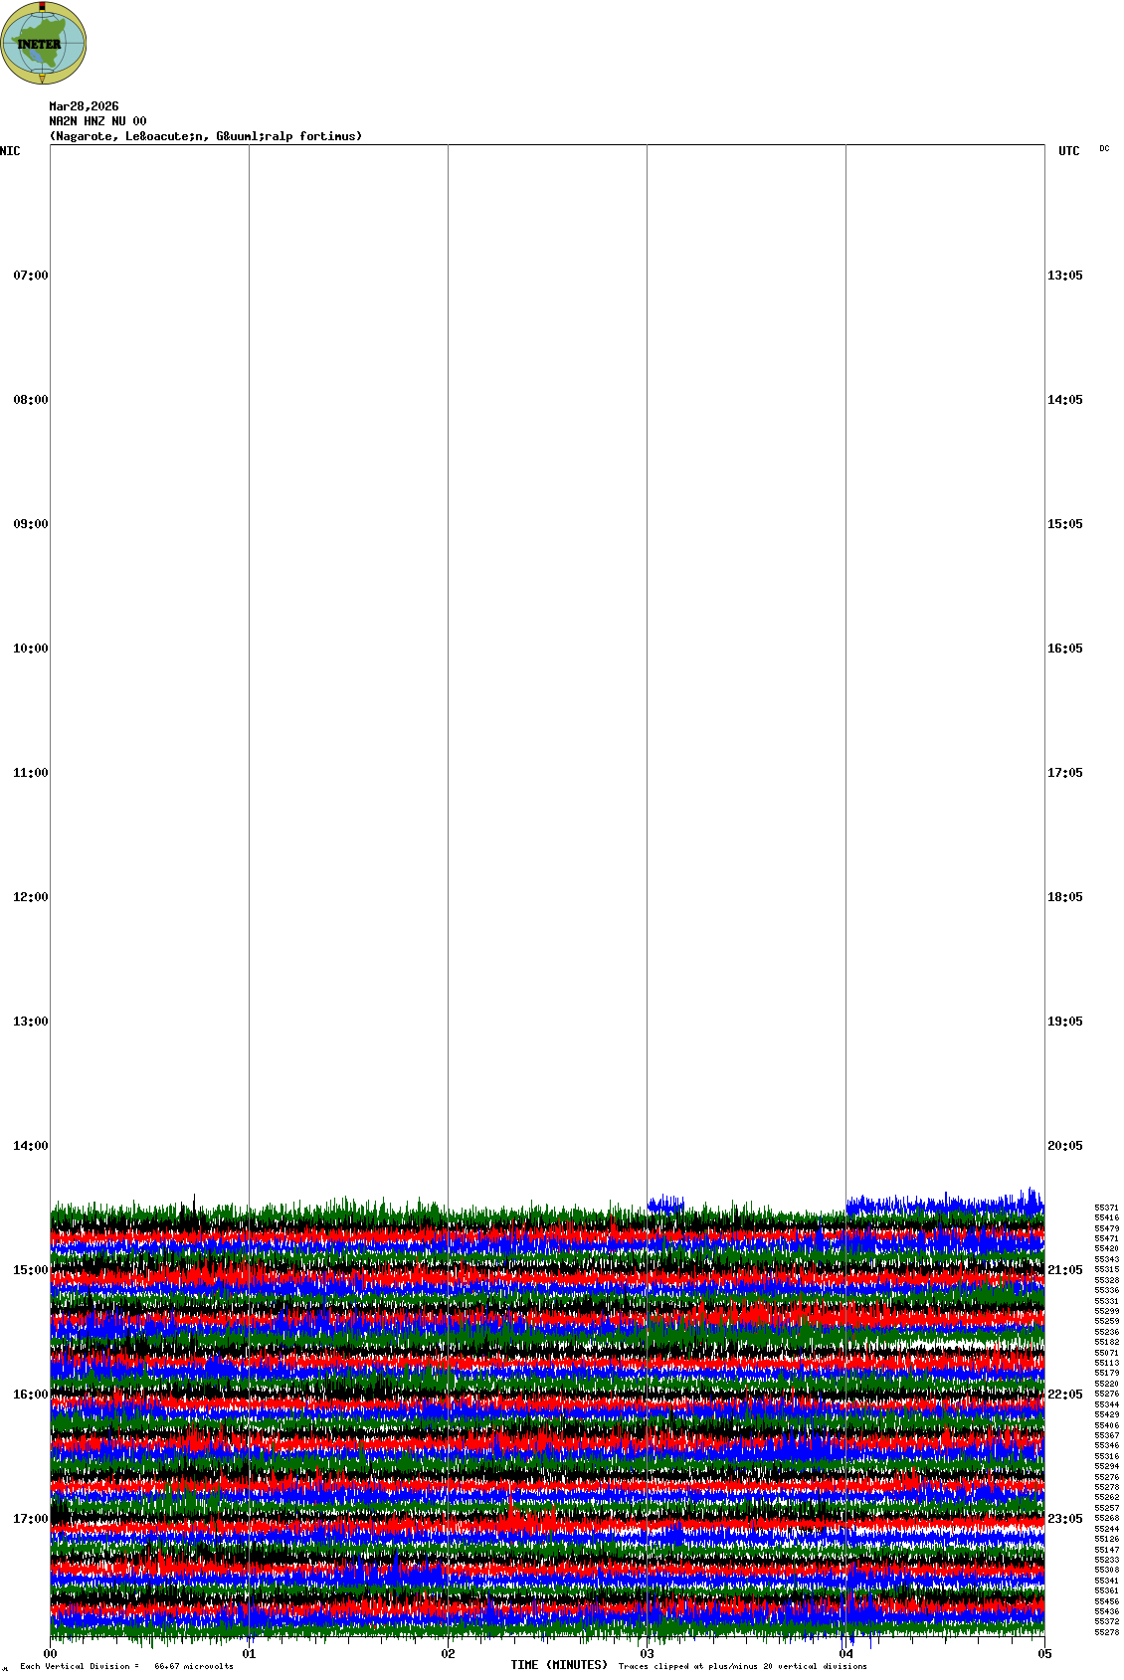
Task: Select the NA2N HNZ NU 00 station text
Action: click(x=97, y=121)
